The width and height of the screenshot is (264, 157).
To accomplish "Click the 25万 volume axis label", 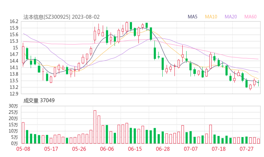I will coord(13,112).
